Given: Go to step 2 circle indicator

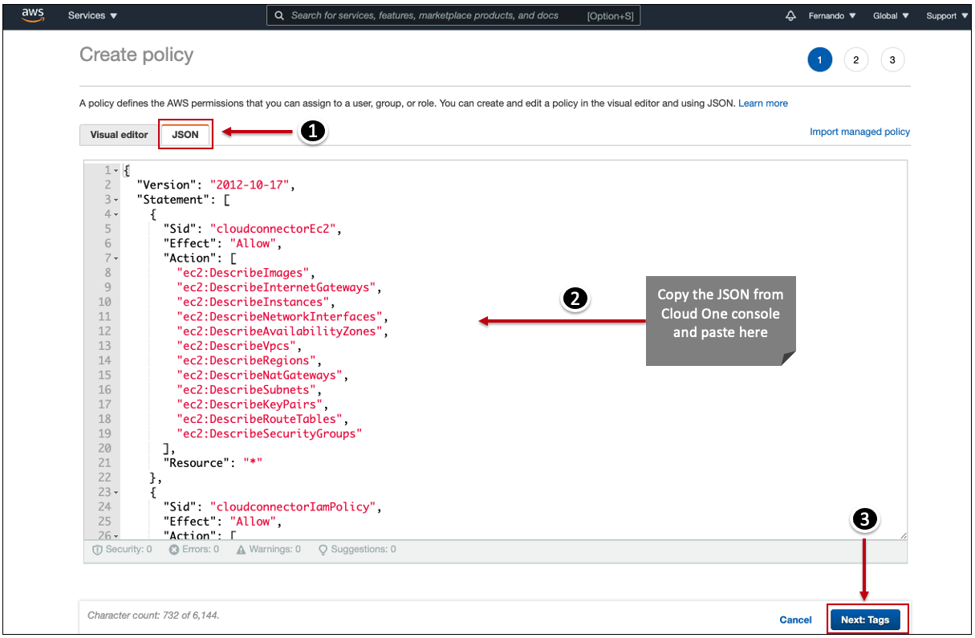Looking at the screenshot, I should point(856,60).
